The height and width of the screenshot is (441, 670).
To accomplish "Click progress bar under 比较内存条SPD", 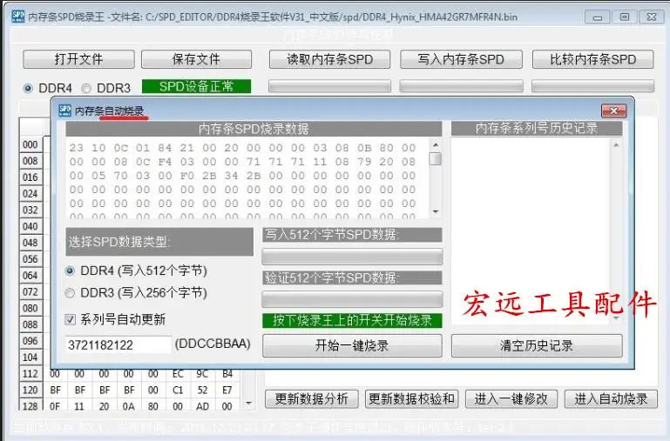I will (592, 86).
